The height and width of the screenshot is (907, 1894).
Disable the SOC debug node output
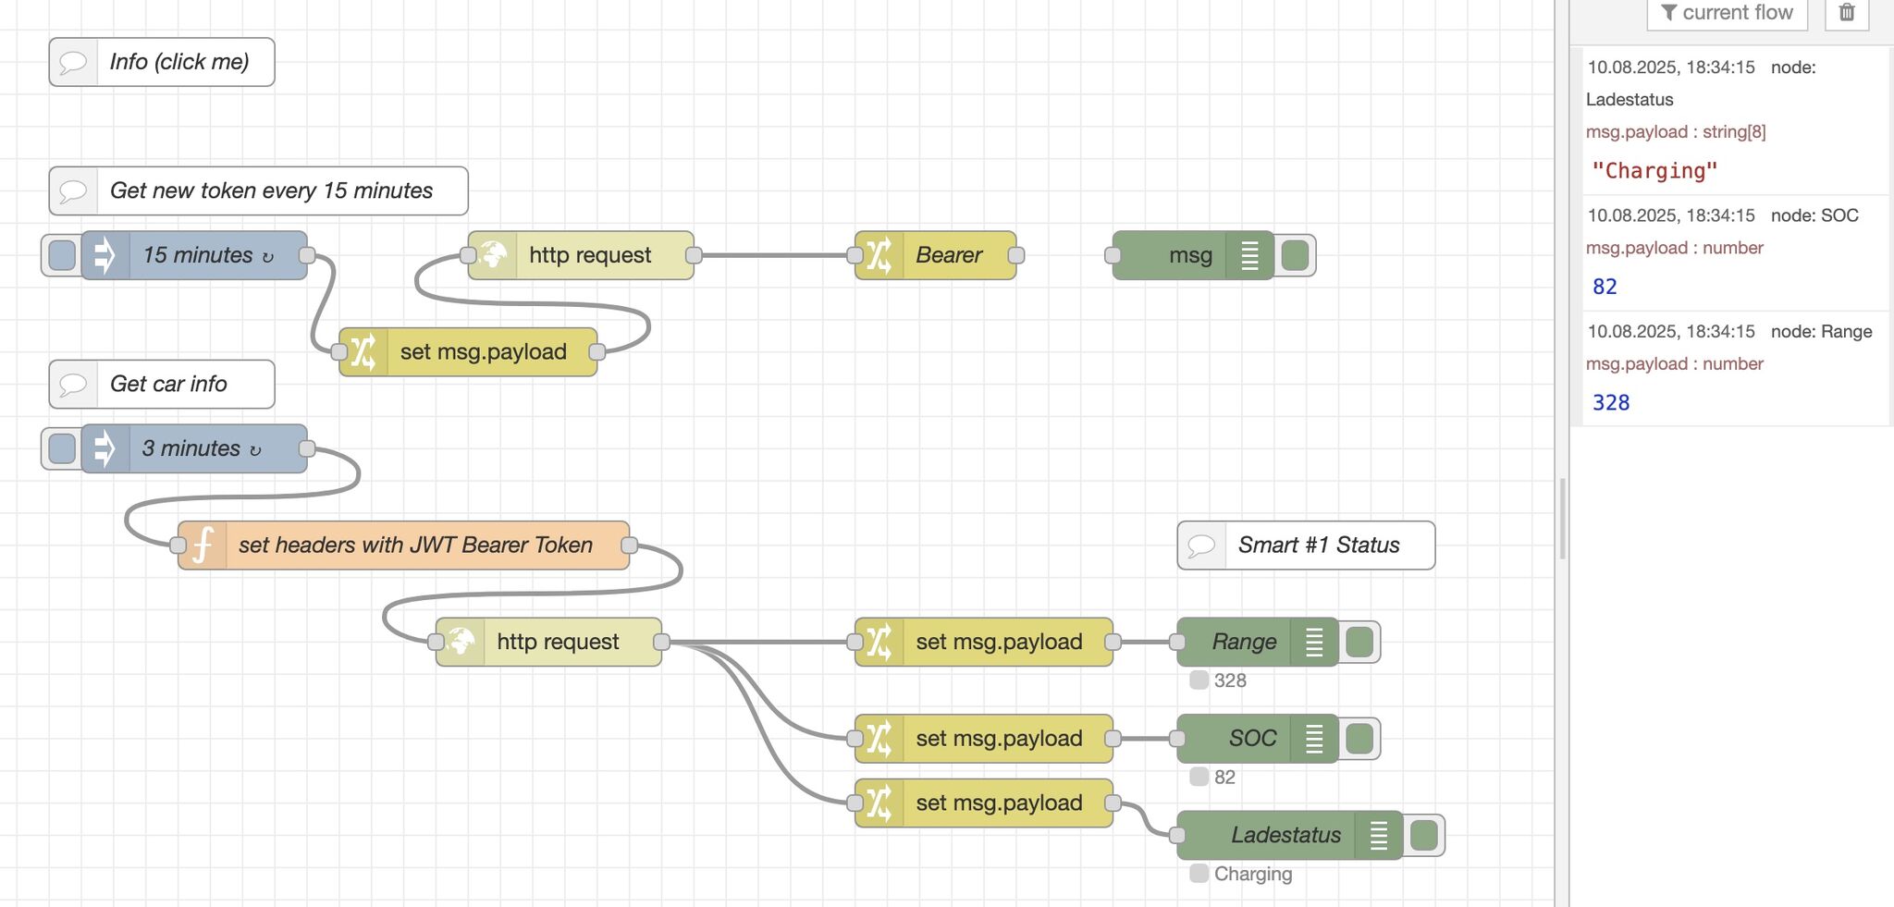[x=1359, y=739]
